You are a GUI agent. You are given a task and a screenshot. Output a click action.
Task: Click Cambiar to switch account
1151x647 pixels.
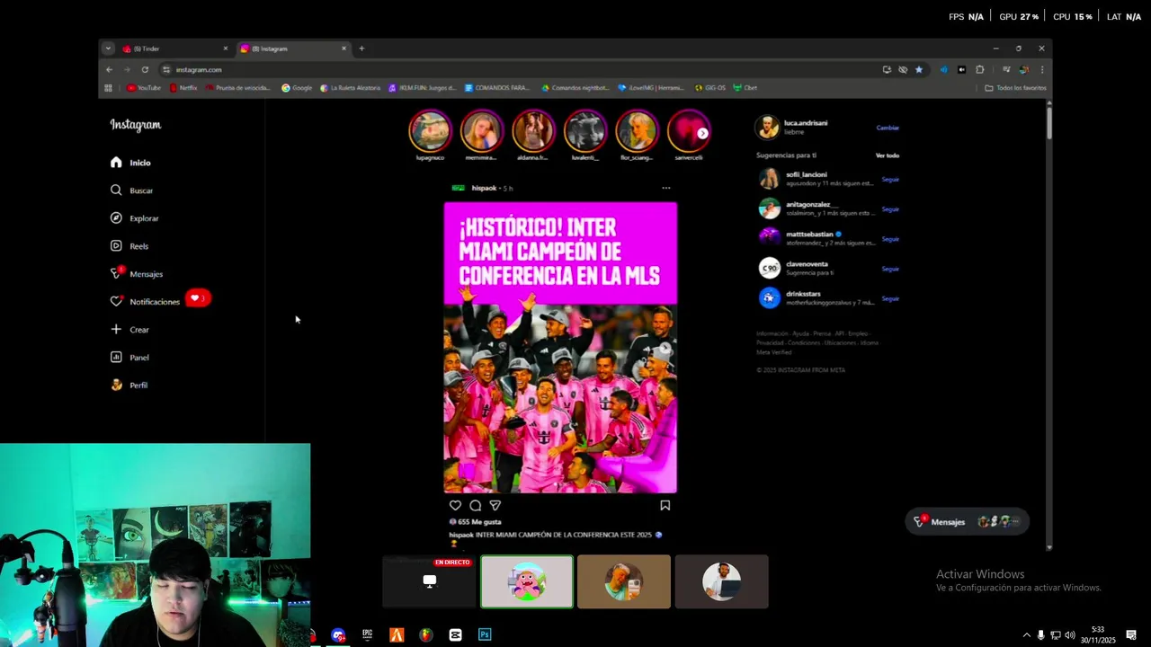(x=888, y=128)
